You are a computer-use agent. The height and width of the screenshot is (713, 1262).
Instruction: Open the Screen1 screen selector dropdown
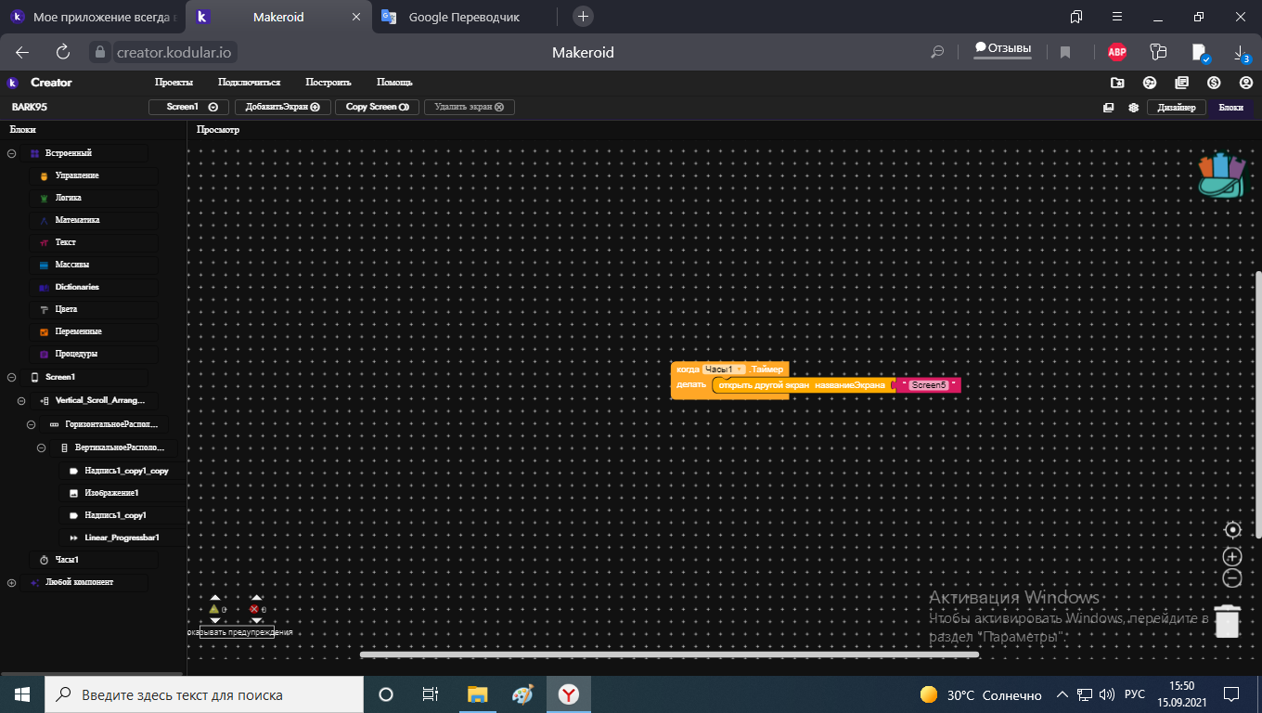(x=189, y=108)
